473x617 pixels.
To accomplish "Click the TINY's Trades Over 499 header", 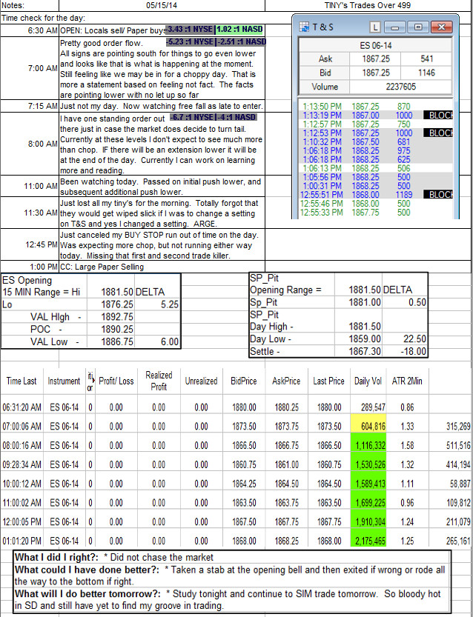I will point(368,5).
